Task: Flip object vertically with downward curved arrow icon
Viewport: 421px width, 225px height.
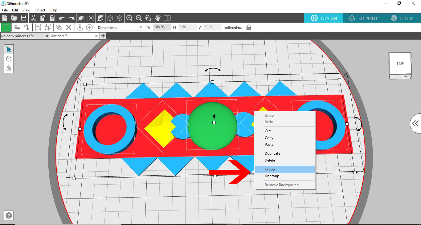Action: [27, 27]
